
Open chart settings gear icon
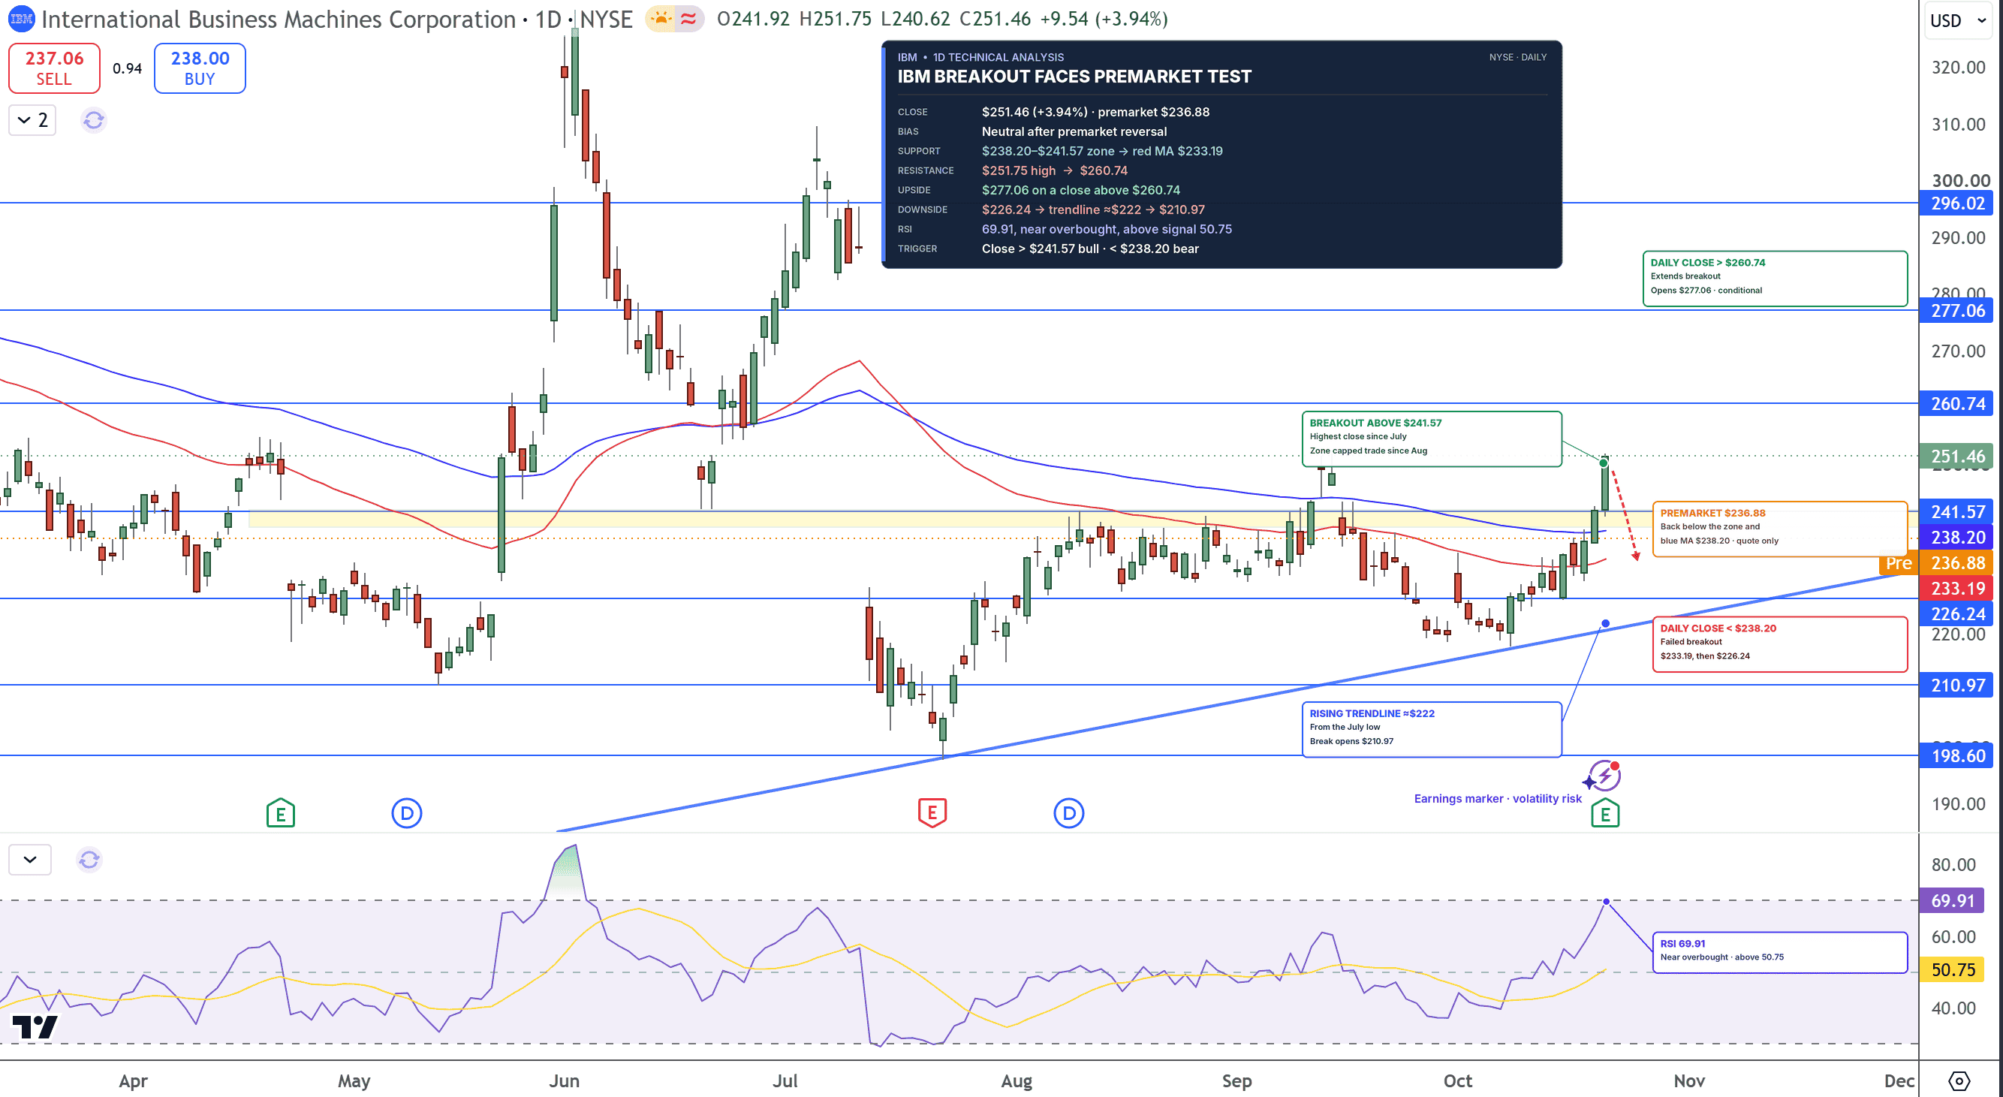[1959, 1080]
